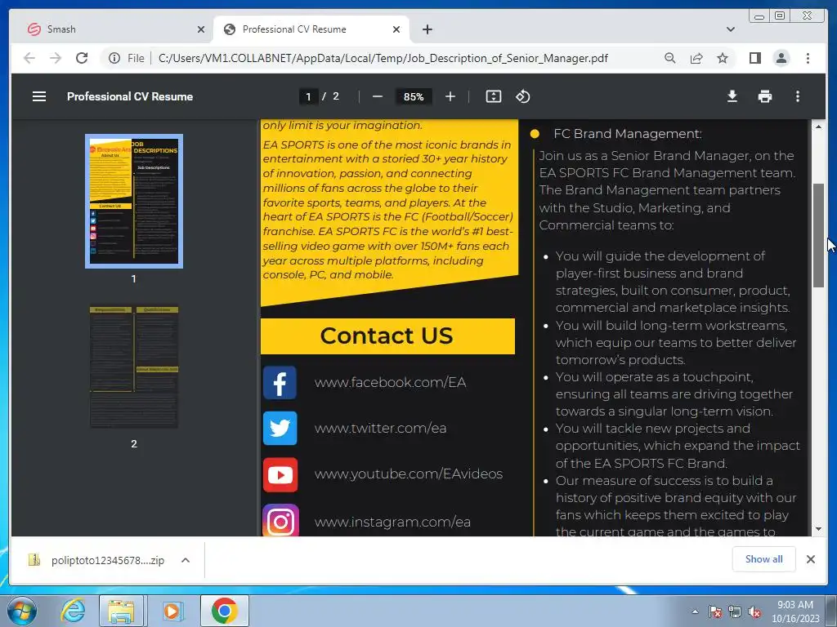Click the www.twitter.com/ea link
Screen dimensions: 837x627
[380, 428]
